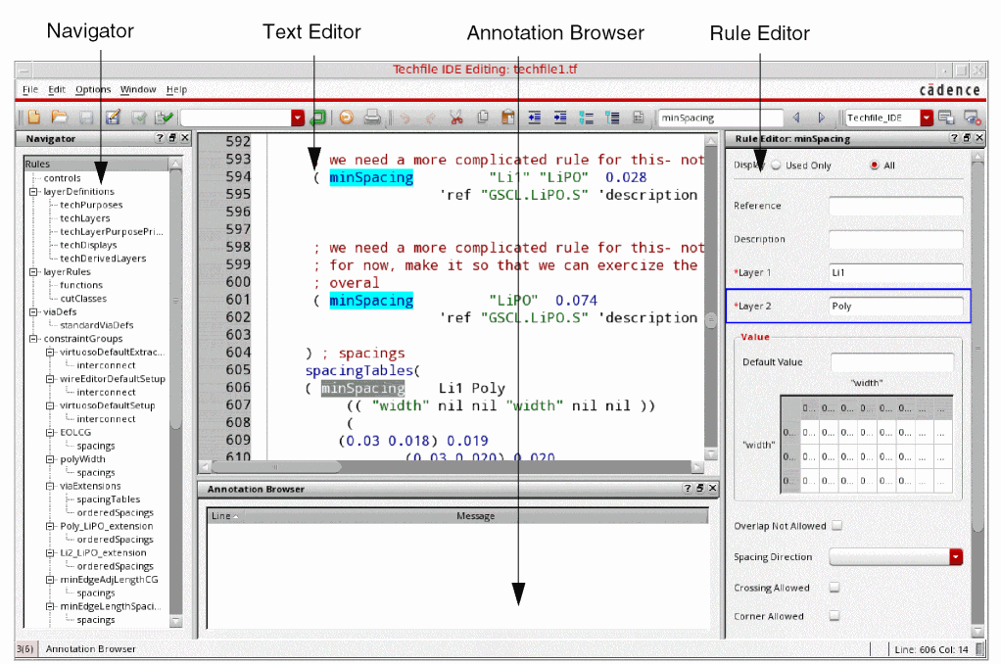The image size is (1001, 664).
Task: Select techDerivedLayers in the Navigator tree
Action: [x=102, y=259]
